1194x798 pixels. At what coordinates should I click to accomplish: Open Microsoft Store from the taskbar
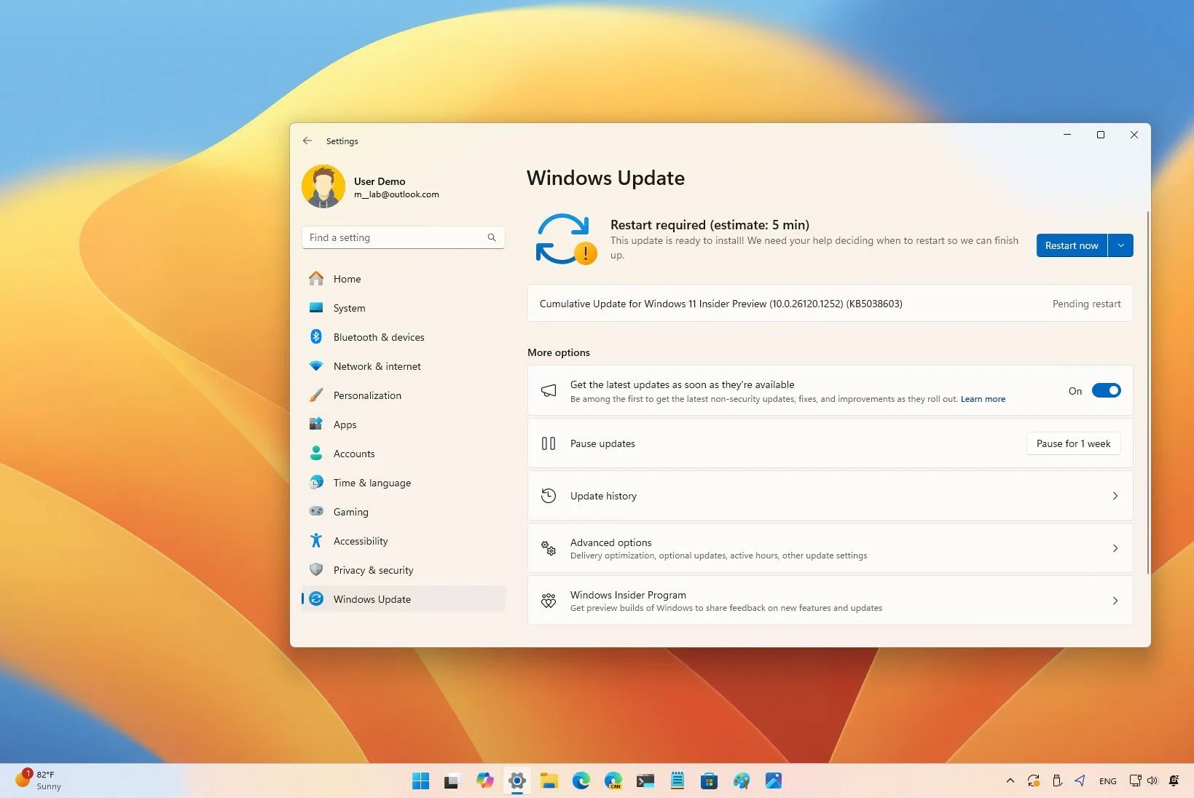coord(709,781)
